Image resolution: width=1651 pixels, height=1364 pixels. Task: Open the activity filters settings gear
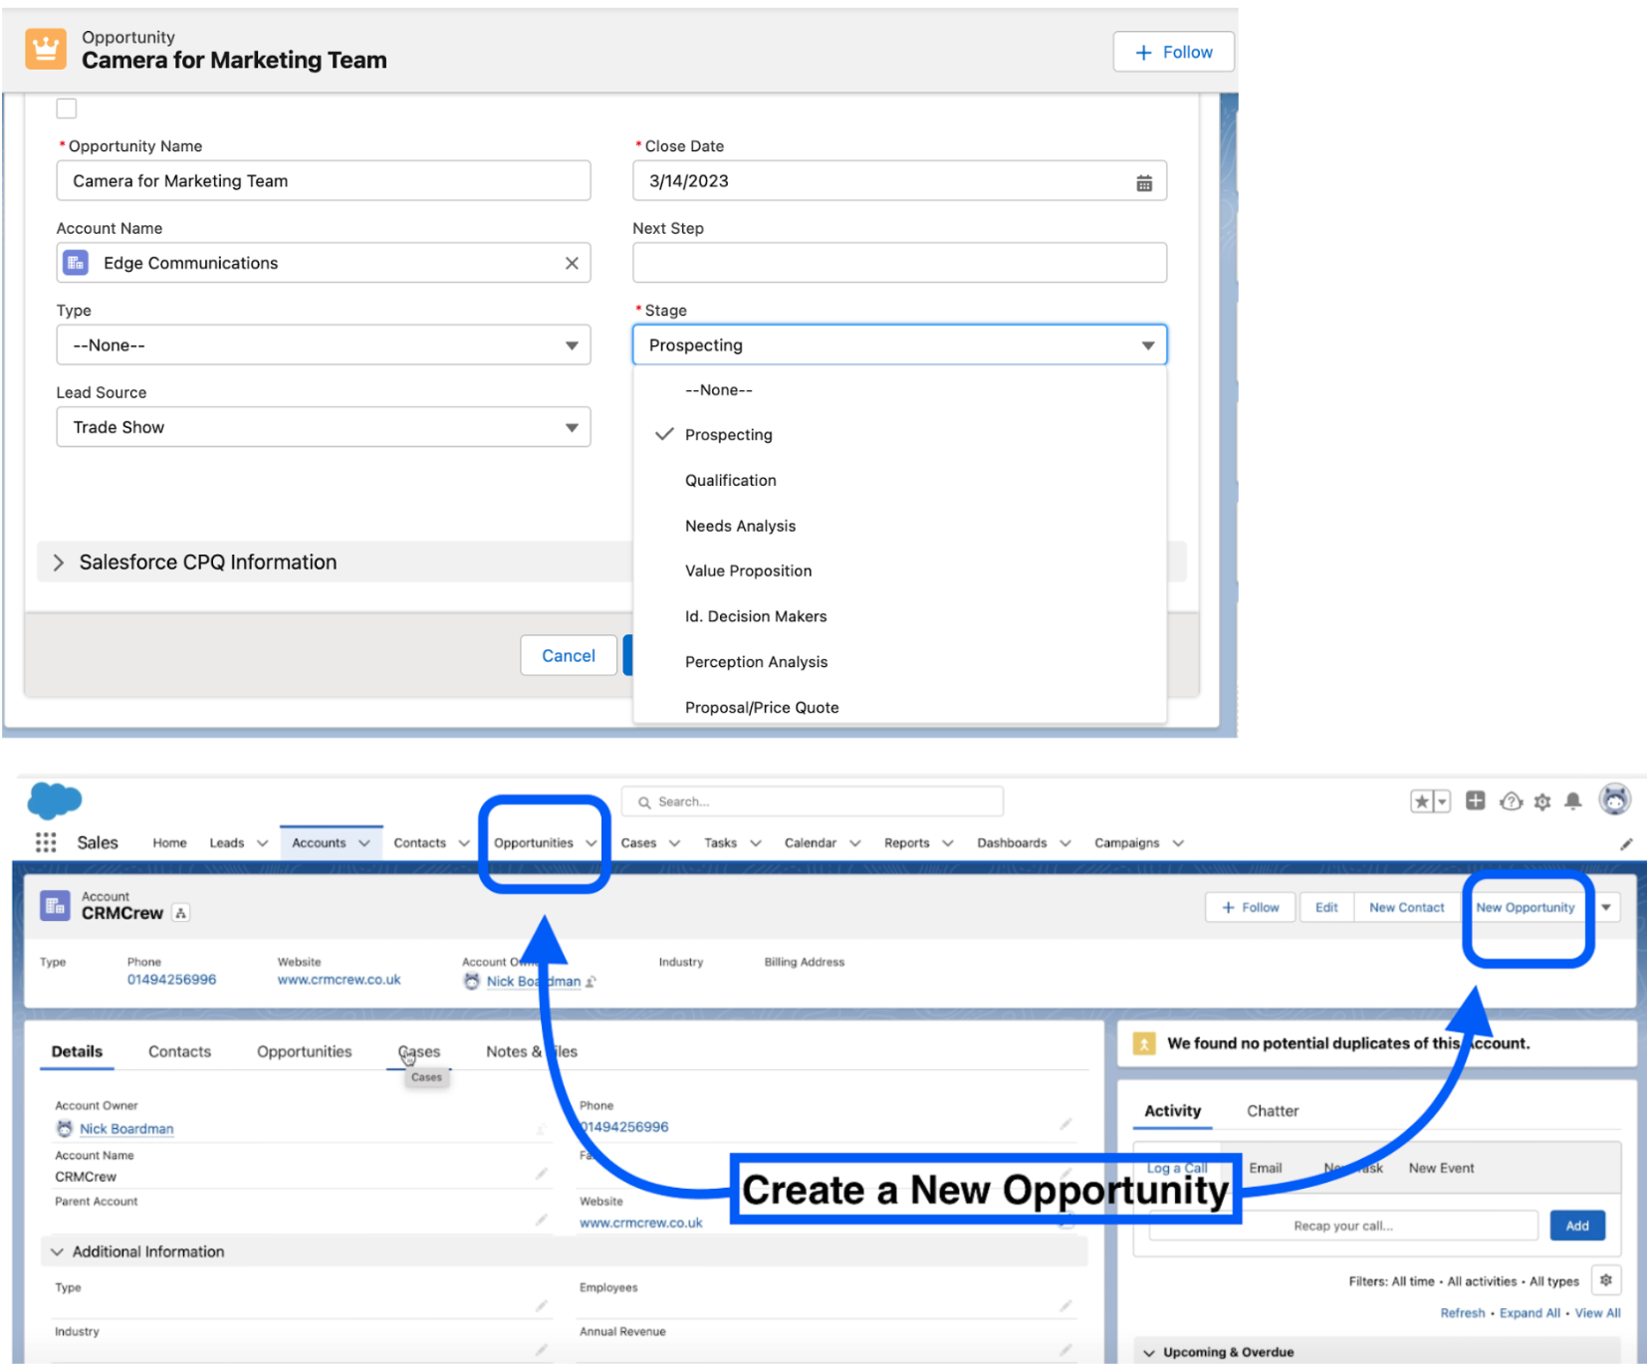(1606, 1279)
